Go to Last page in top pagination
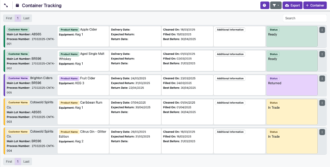The width and height of the screenshot is (330, 167). click(x=26, y=18)
